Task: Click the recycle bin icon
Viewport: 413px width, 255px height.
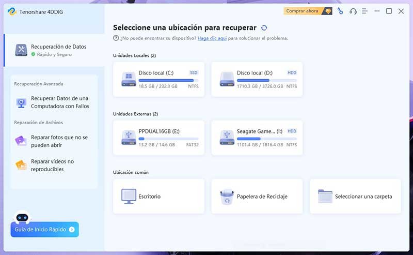Action: [x=227, y=197]
